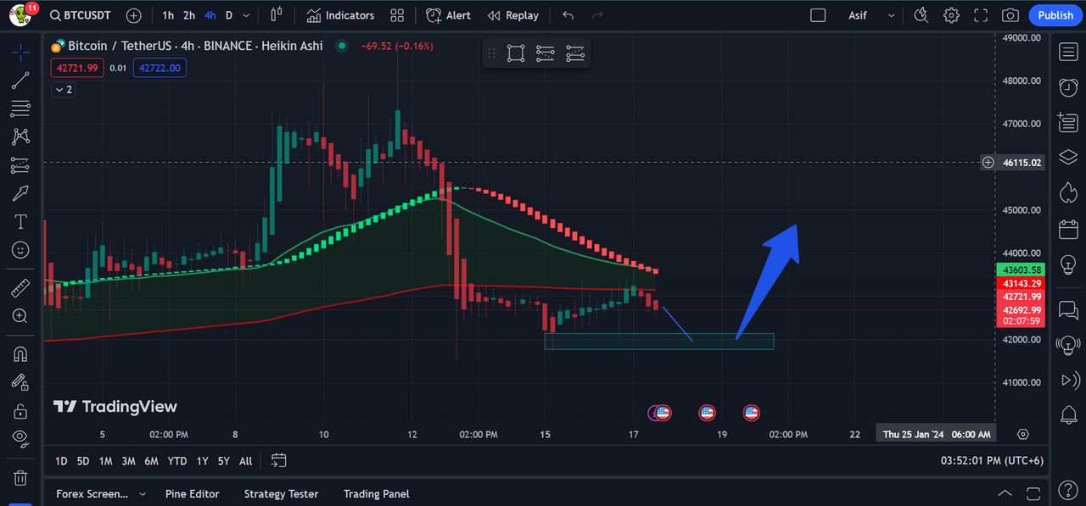Viewport: 1086px width, 506px height.
Task: Open the hotlists flame panel
Action: click(1068, 193)
